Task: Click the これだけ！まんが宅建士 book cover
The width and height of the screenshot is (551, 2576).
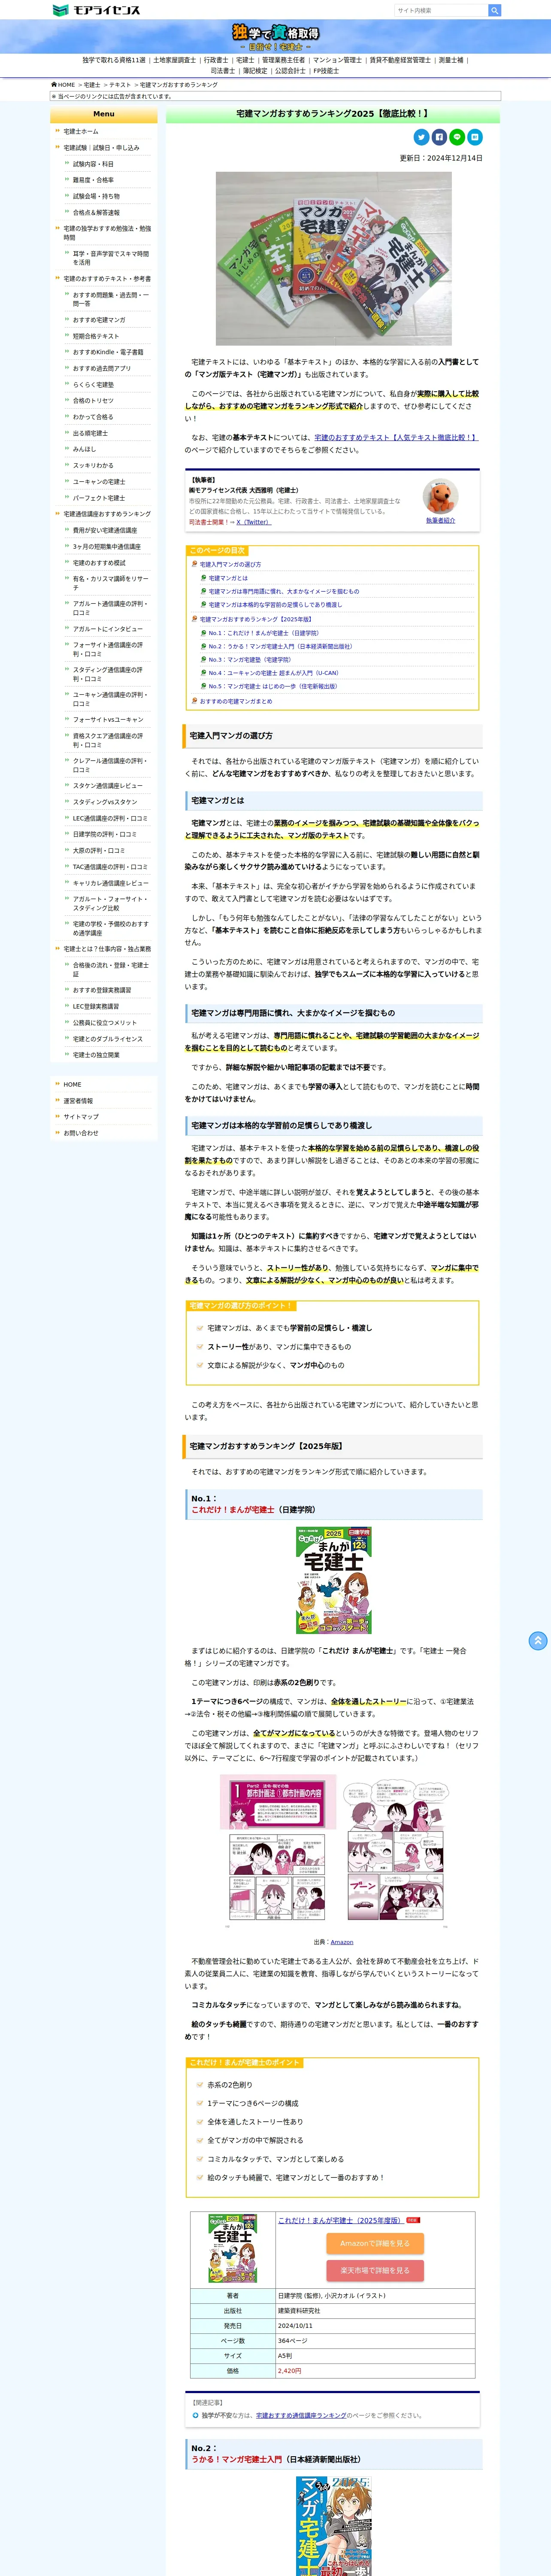Action: pos(333,1580)
